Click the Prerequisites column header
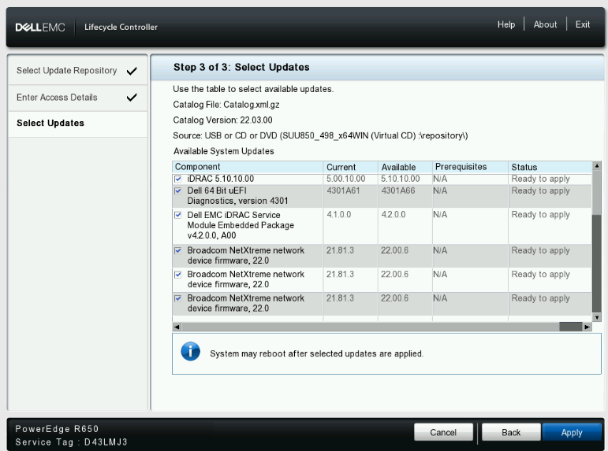This screenshot has height=451, width=608. 470,167
